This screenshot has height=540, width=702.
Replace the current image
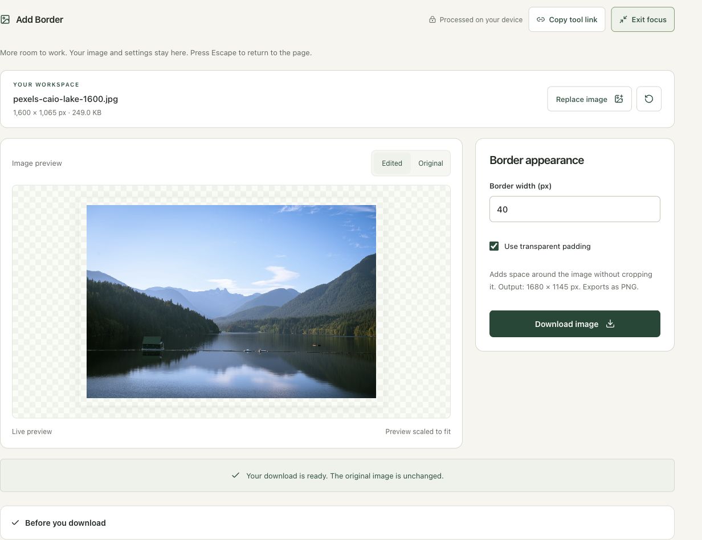coord(589,99)
